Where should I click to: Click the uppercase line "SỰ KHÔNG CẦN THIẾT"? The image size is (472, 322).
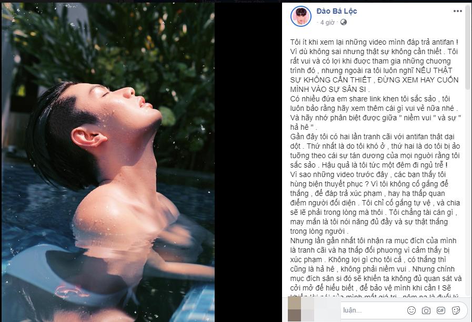point(330,80)
